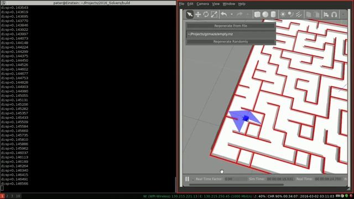This screenshot has height=199, width=354.
Task: Switch to workspace 2
Action: click(x=7, y=196)
